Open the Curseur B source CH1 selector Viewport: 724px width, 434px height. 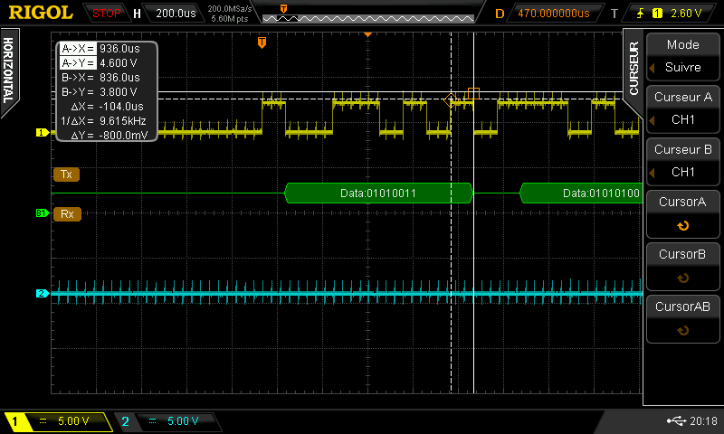(x=682, y=161)
